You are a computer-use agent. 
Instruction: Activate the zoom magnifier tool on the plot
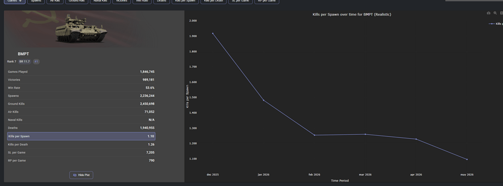(x=495, y=13)
